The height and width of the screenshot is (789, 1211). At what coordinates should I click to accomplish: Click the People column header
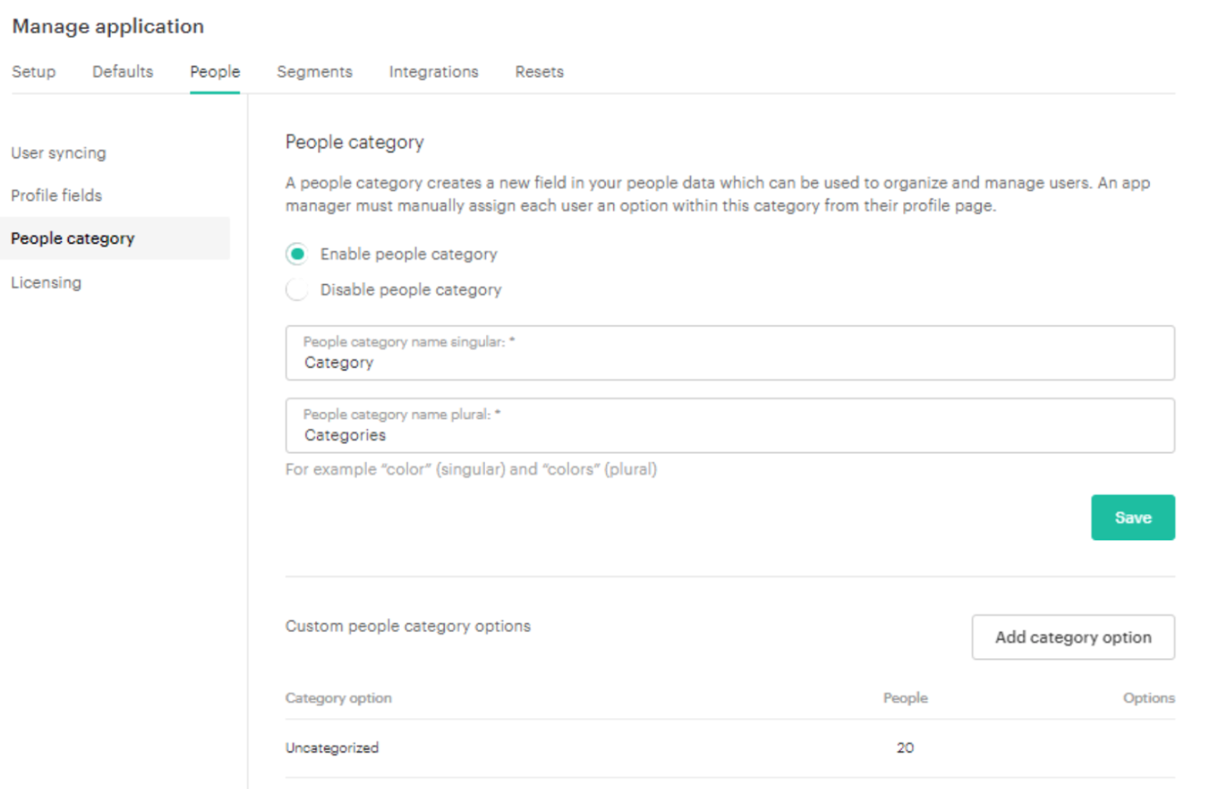pyautogui.click(x=905, y=698)
